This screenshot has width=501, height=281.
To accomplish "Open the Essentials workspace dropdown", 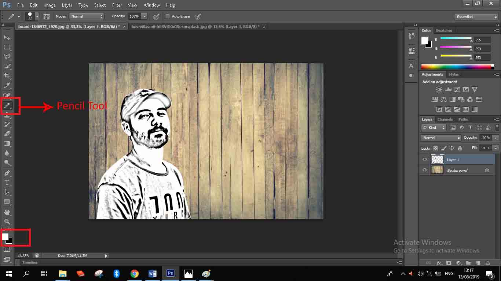I will [476, 17].
